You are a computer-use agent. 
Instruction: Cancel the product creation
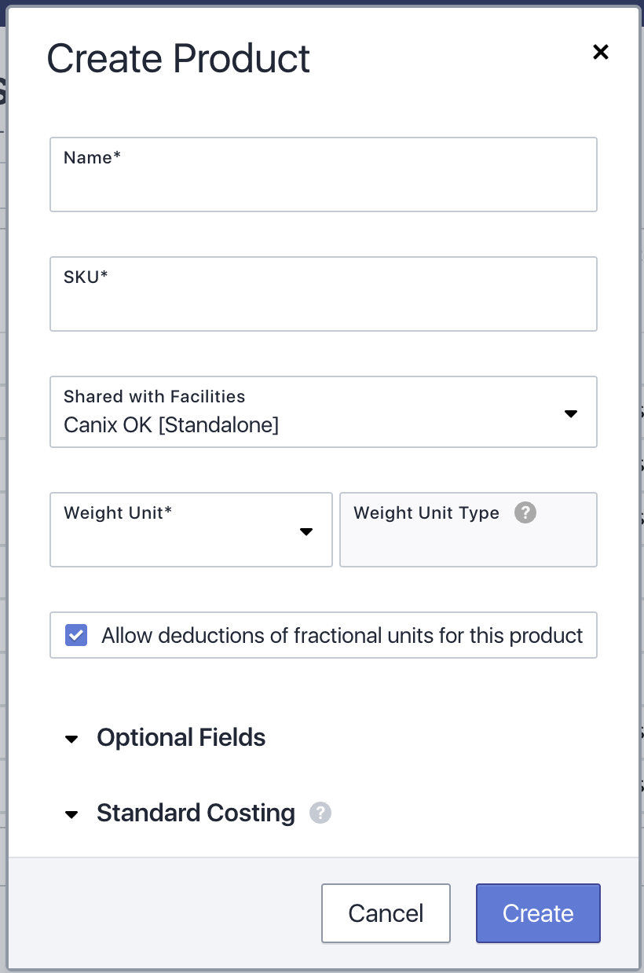coord(386,913)
